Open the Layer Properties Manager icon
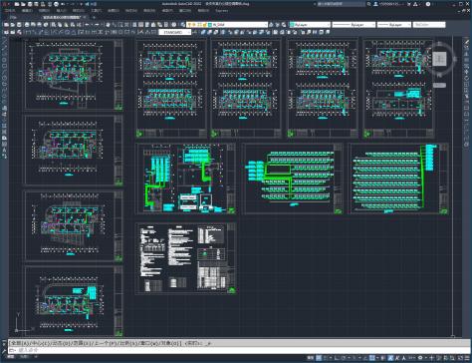 click(183, 25)
